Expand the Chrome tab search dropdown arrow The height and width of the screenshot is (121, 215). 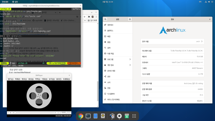(x=92, y=12)
